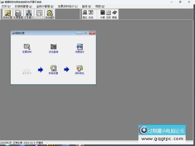Open the 文件 menu

[6, 6]
